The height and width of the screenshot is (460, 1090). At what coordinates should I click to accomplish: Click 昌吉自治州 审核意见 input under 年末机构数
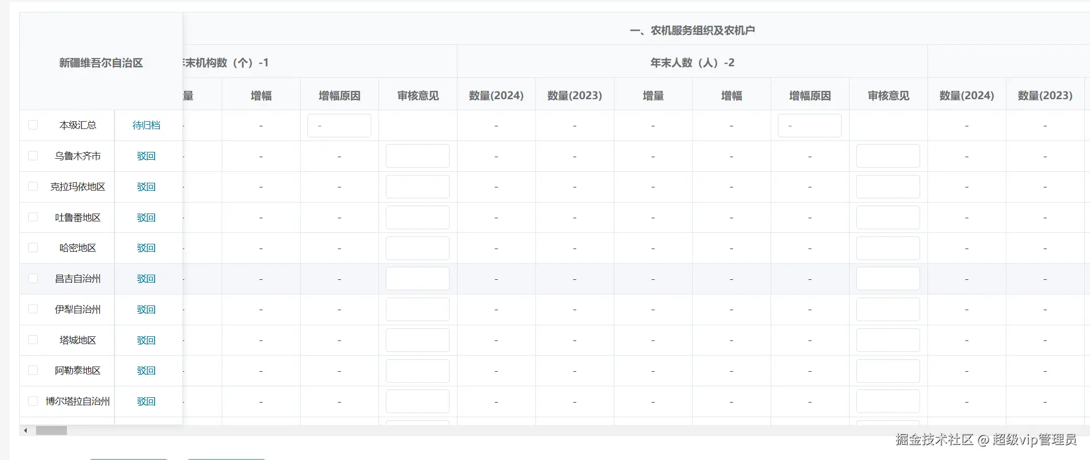pyautogui.click(x=418, y=279)
